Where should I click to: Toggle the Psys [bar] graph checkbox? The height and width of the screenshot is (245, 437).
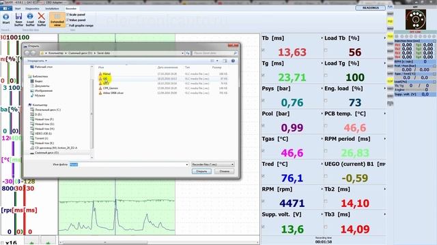tap(264, 100)
